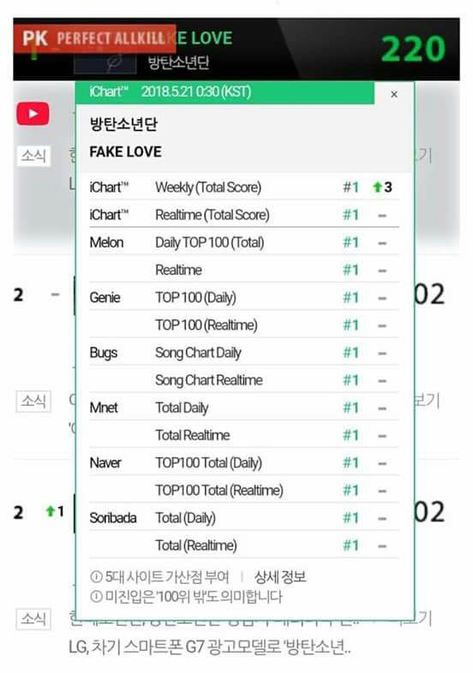Click the iChart Realtime (Total Score) row
473x673 pixels.
click(244, 215)
